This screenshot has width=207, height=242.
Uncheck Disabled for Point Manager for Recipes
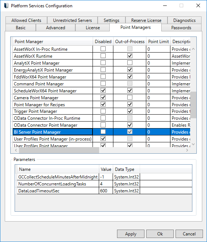(x=103, y=104)
